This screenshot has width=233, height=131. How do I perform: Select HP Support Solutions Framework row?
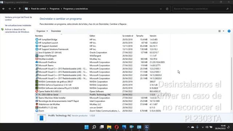pyautogui.click(x=102, y=49)
